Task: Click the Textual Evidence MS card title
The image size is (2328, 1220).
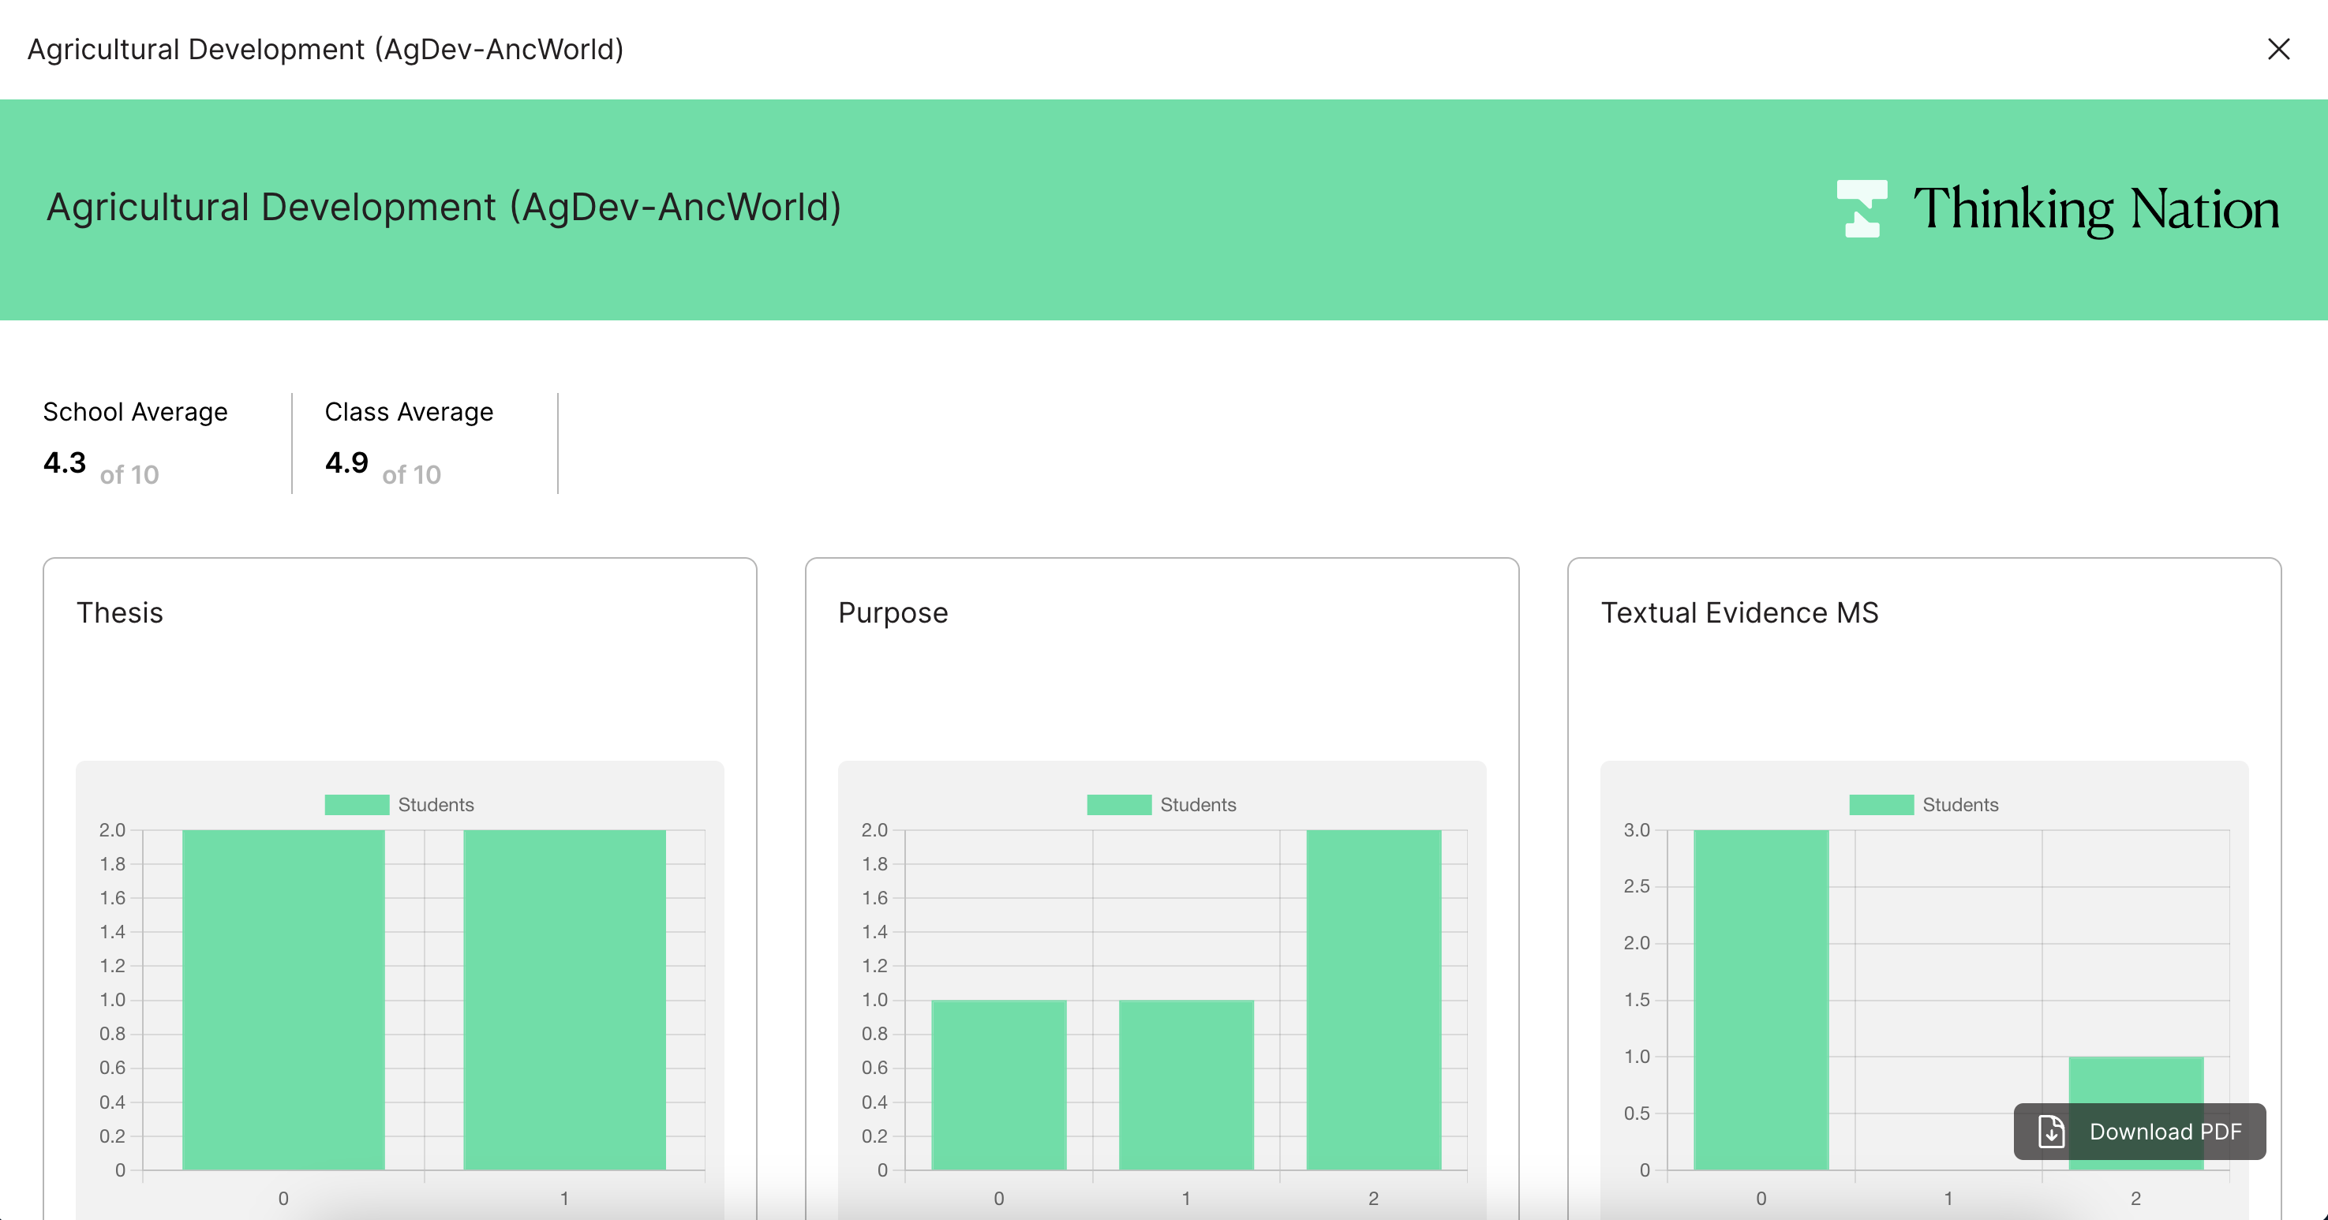Action: coord(1739,612)
